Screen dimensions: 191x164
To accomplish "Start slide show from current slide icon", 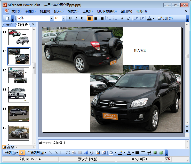I will pos(13,147).
